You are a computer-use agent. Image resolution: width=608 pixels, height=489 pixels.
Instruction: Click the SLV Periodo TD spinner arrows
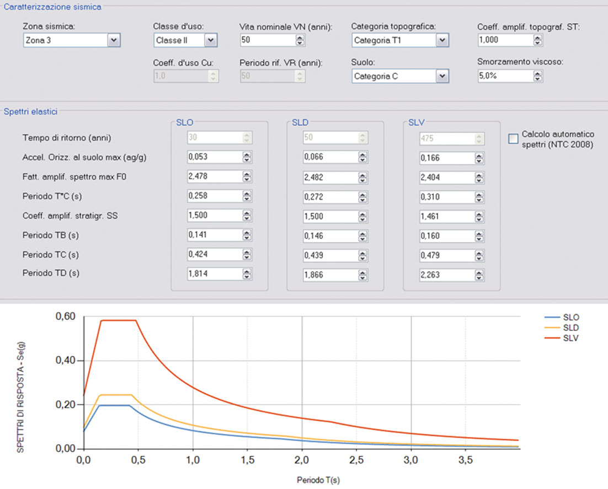click(479, 275)
